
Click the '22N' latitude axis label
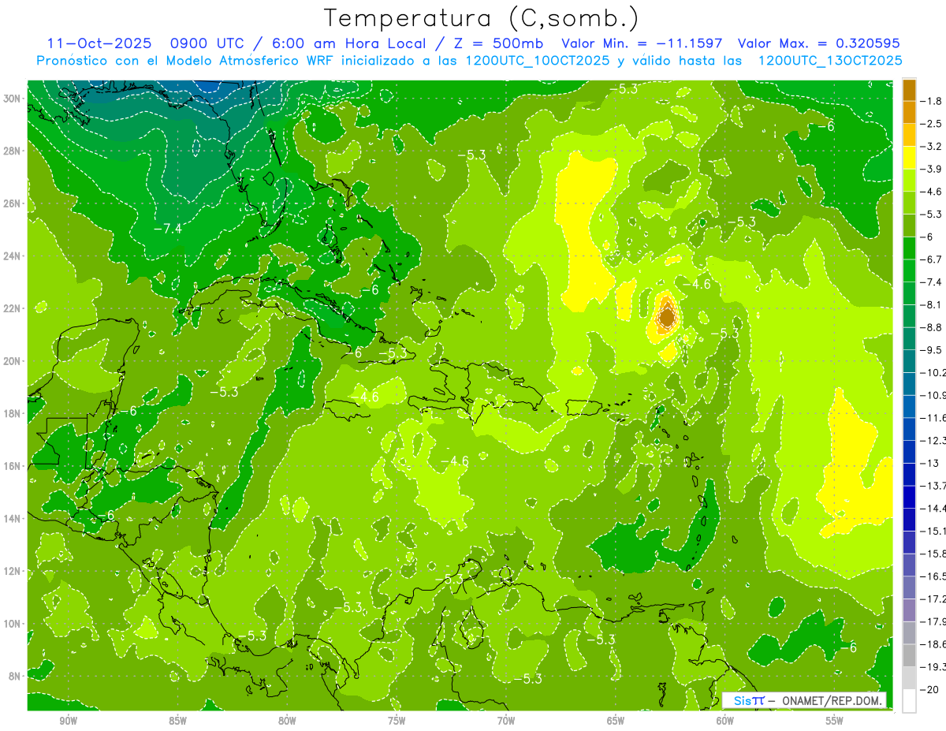click(x=12, y=308)
